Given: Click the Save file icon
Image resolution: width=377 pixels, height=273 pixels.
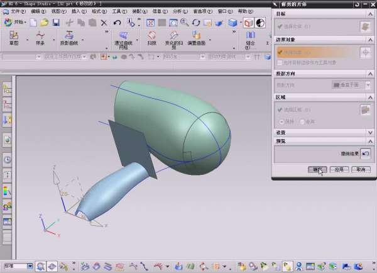Looking at the screenshot, I should point(56,23).
